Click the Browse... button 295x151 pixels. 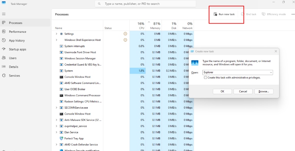pyautogui.click(x=264, y=91)
